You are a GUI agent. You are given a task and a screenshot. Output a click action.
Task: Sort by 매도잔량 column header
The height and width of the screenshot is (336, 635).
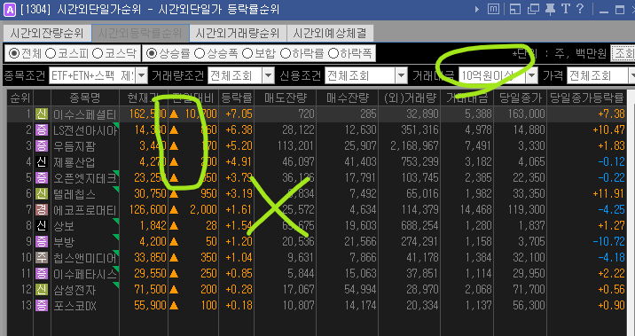[x=285, y=98]
